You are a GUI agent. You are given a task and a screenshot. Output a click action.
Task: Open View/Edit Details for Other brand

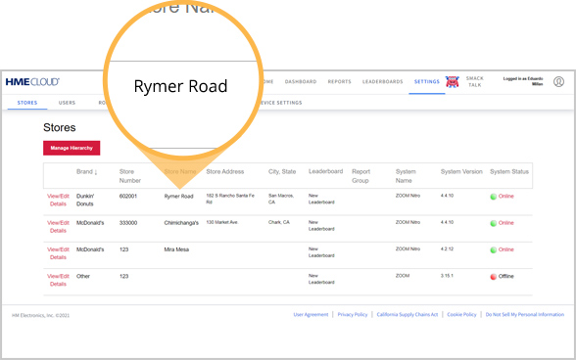point(58,280)
